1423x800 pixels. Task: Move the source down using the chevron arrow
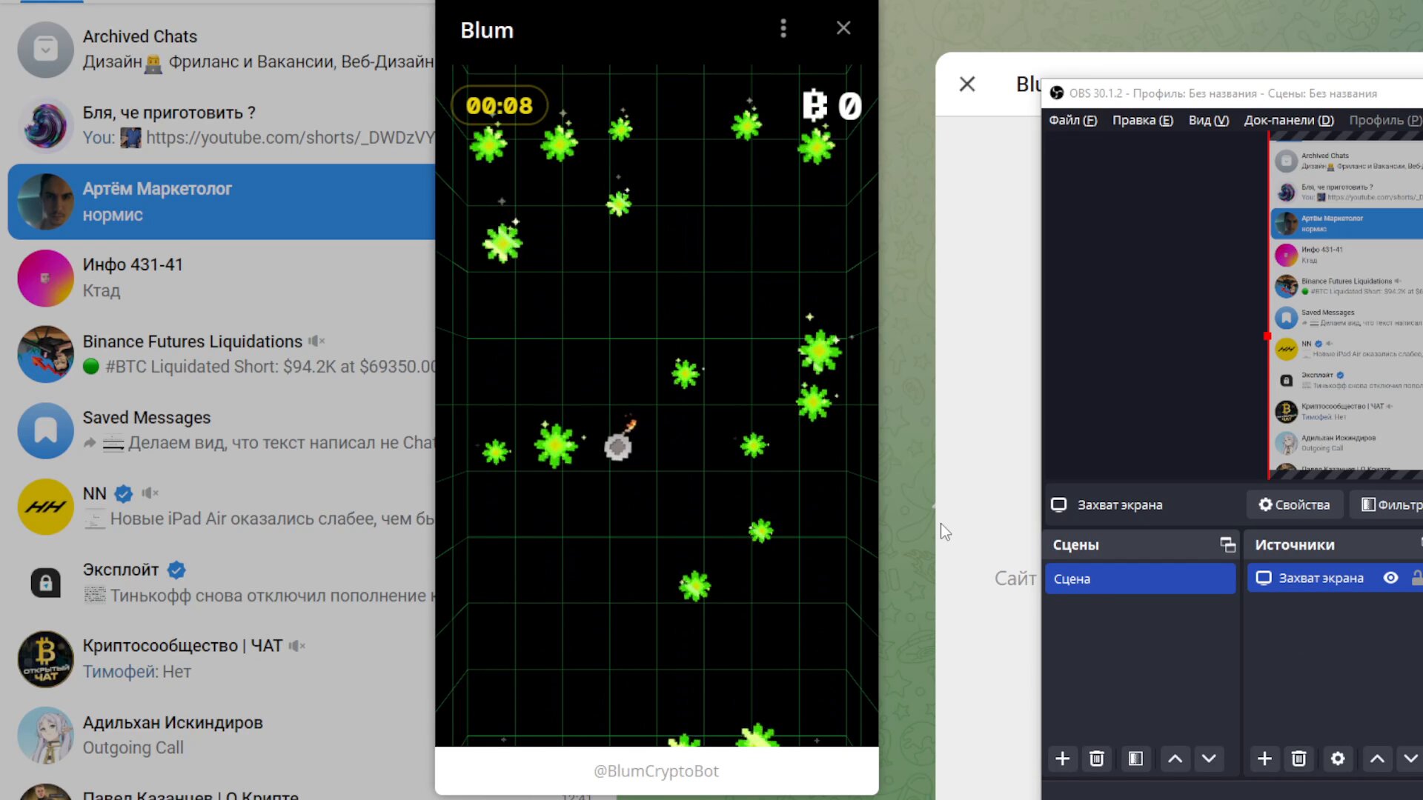[1410, 759]
